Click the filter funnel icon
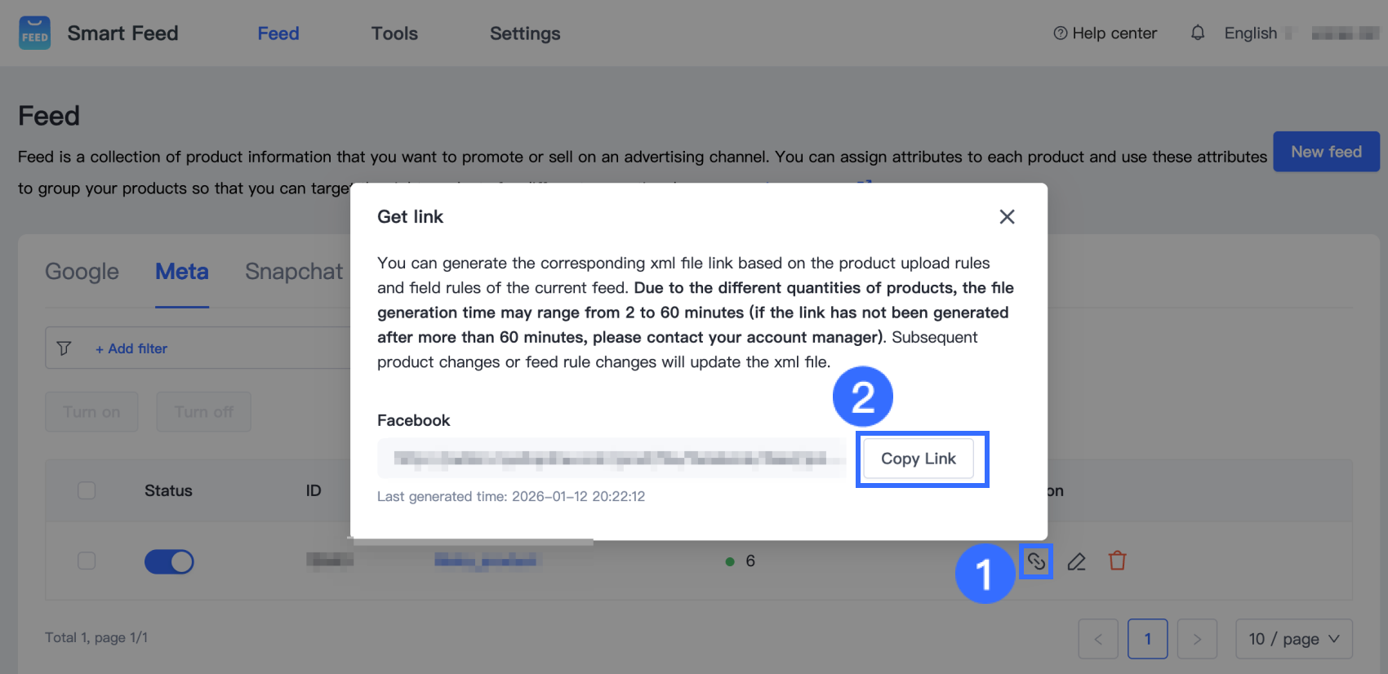 point(64,348)
